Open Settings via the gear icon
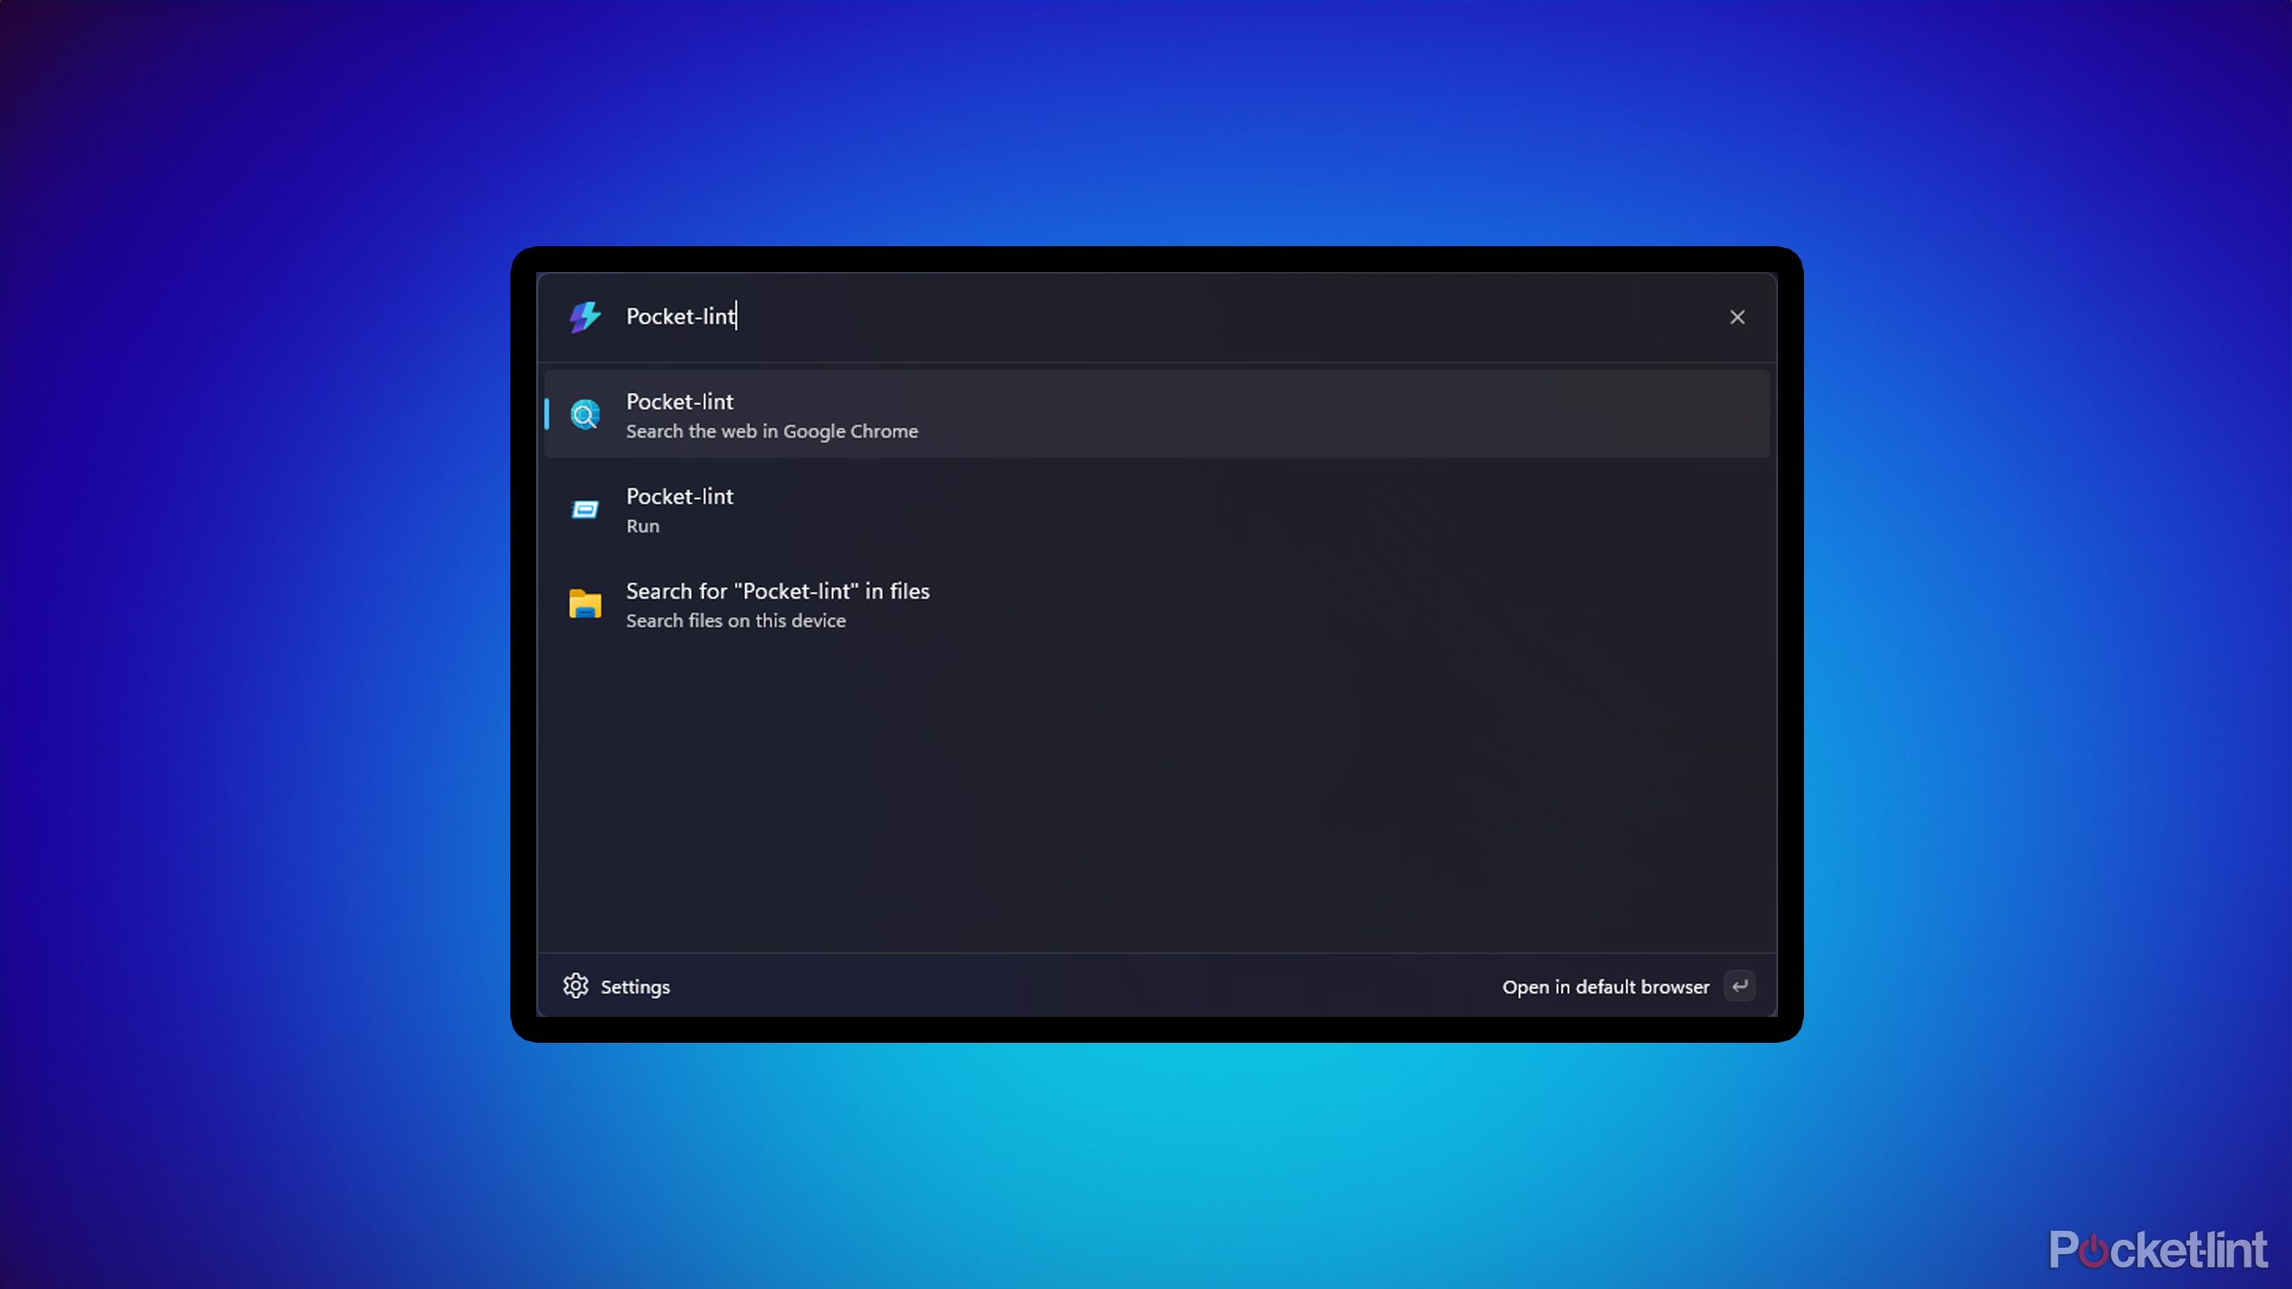The height and width of the screenshot is (1289, 2292). click(x=576, y=986)
